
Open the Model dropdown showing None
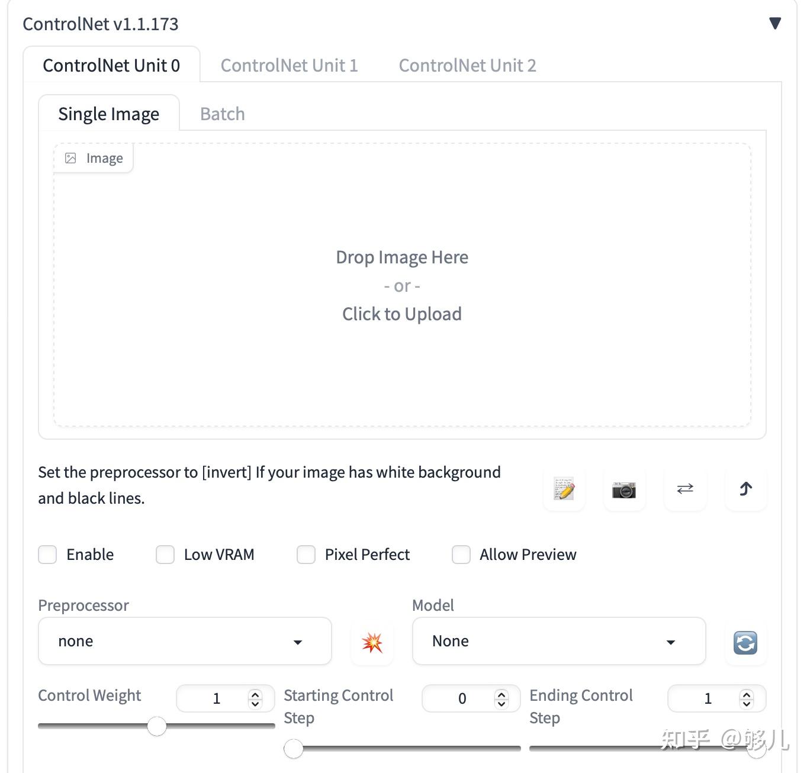[558, 641]
